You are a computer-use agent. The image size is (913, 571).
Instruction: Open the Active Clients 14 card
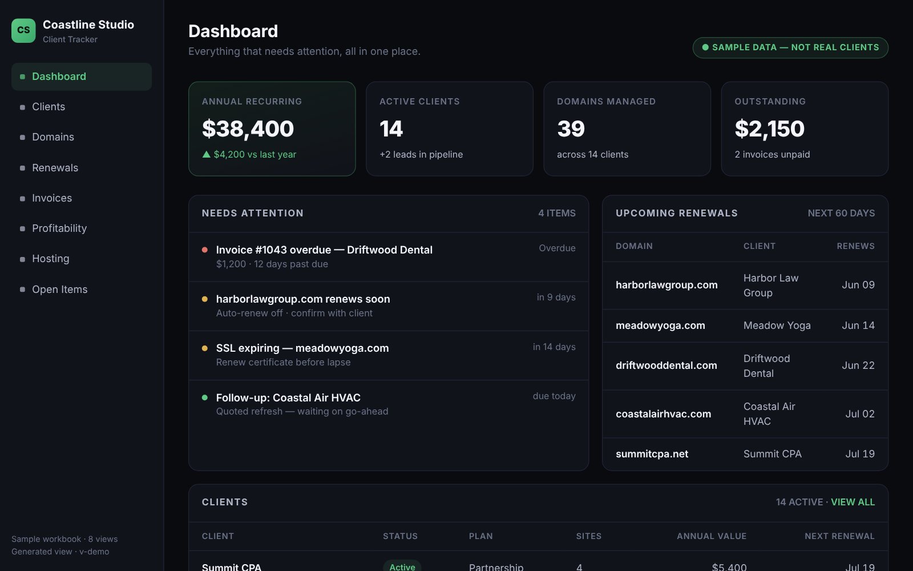pyautogui.click(x=450, y=128)
